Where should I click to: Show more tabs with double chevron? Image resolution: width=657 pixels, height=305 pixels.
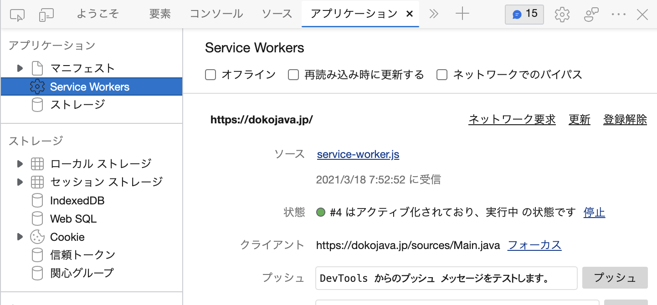click(x=434, y=14)
